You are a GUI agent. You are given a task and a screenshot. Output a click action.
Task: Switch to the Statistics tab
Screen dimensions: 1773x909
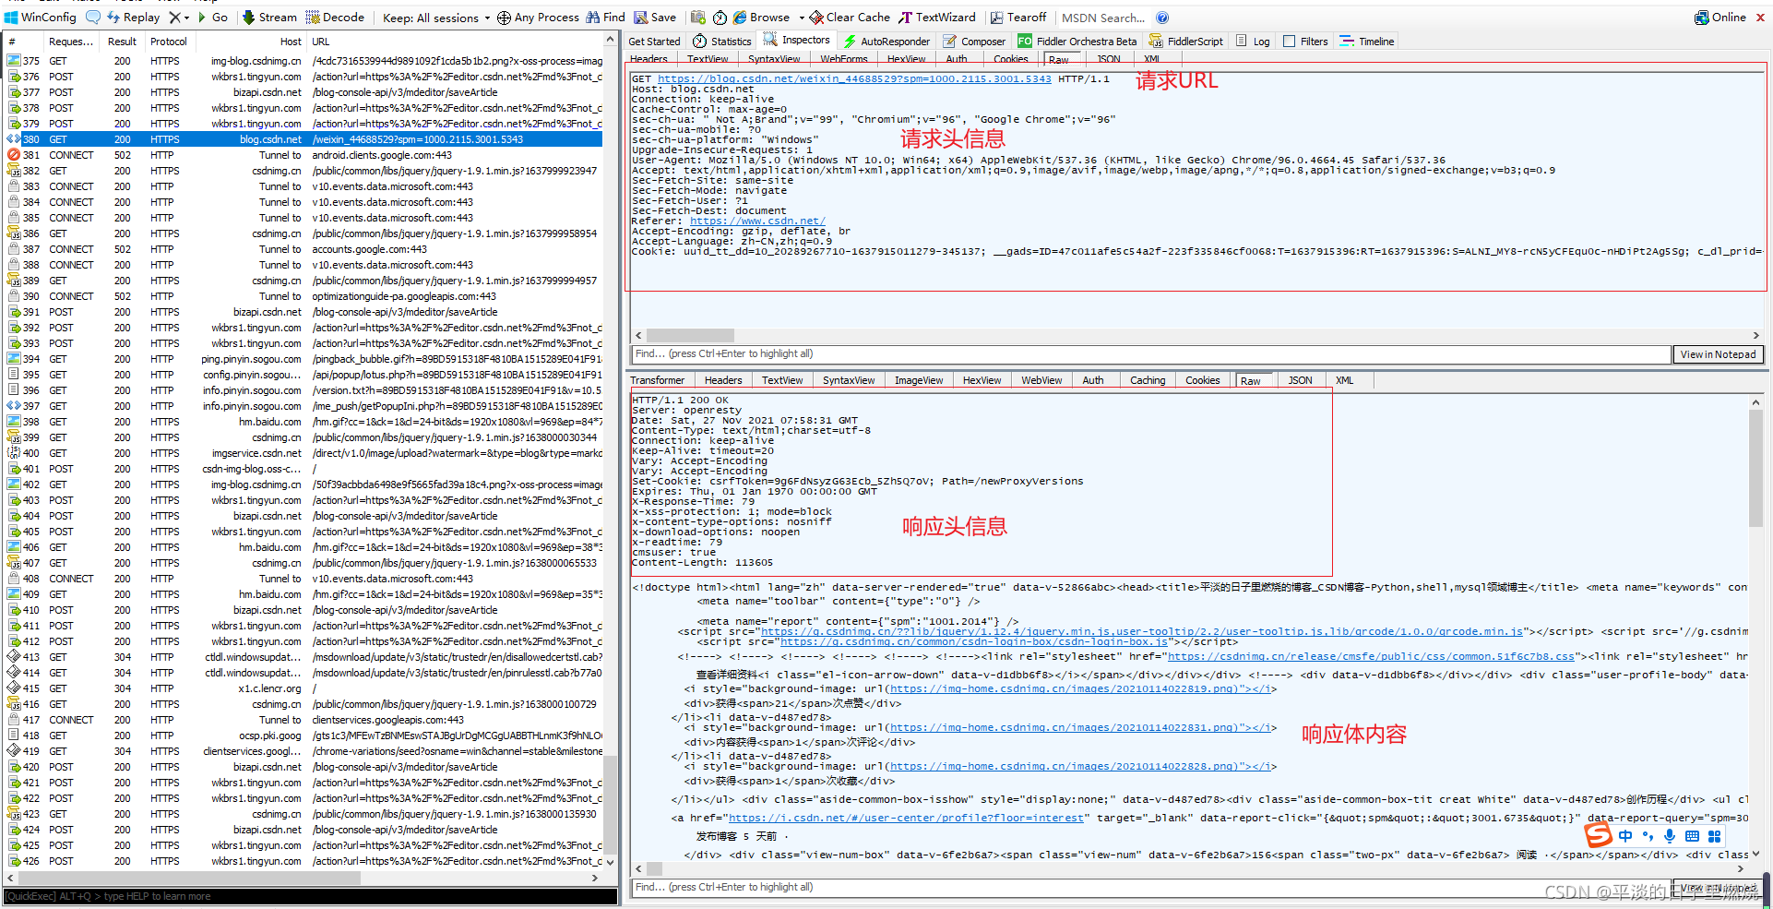point(722,41)
